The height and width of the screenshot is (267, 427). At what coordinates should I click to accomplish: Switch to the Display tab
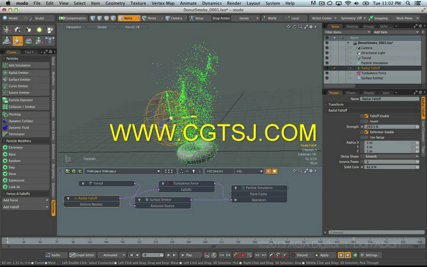click(369, 93)
